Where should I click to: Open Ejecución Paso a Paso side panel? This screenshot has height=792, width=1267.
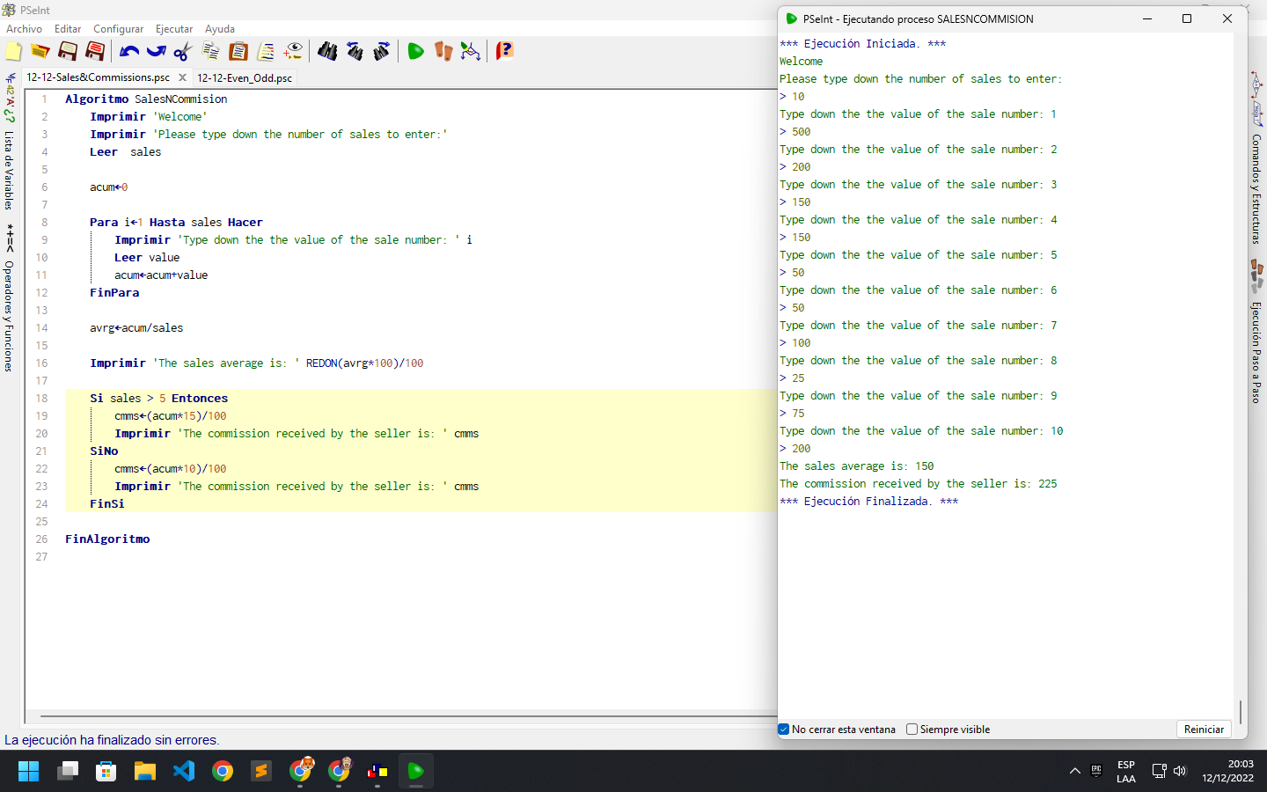tap(1257, 333)
